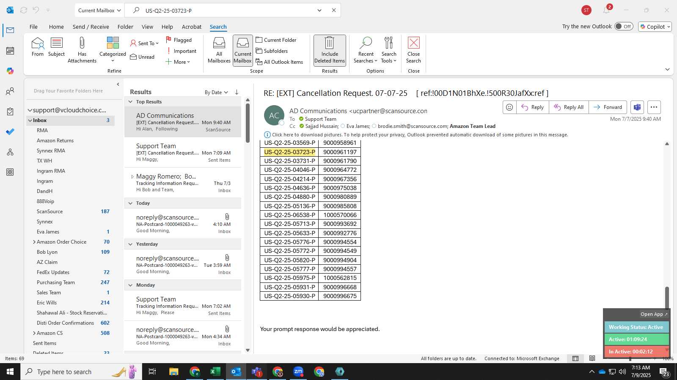
Task: Filter search results by From sender
Action: tap(37, 47)
